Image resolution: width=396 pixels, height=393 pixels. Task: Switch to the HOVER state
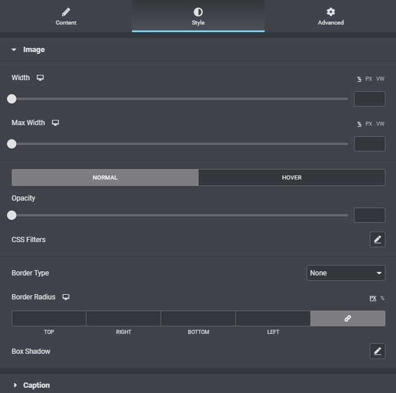tap(291, 178)
